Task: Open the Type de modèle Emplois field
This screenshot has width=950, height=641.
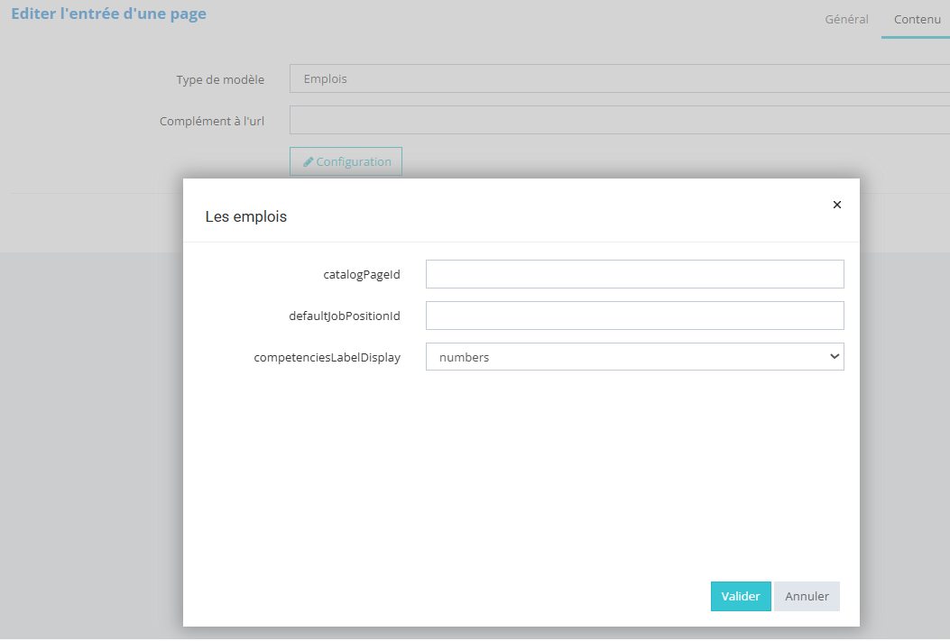Action: click(619, 78)
